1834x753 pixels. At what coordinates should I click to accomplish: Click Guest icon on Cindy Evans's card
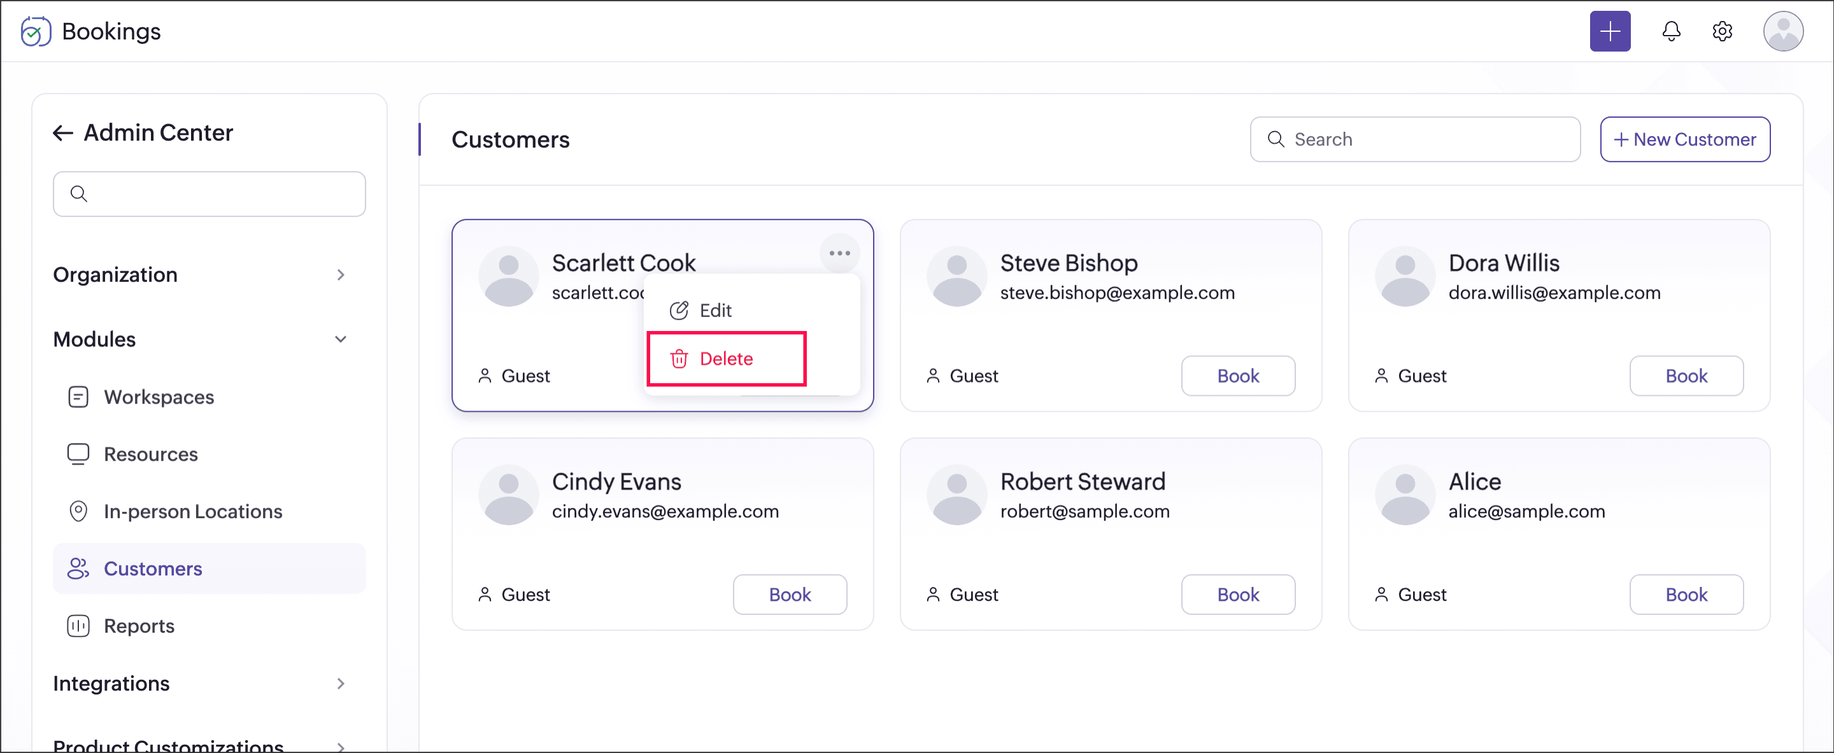click(485, 595)
